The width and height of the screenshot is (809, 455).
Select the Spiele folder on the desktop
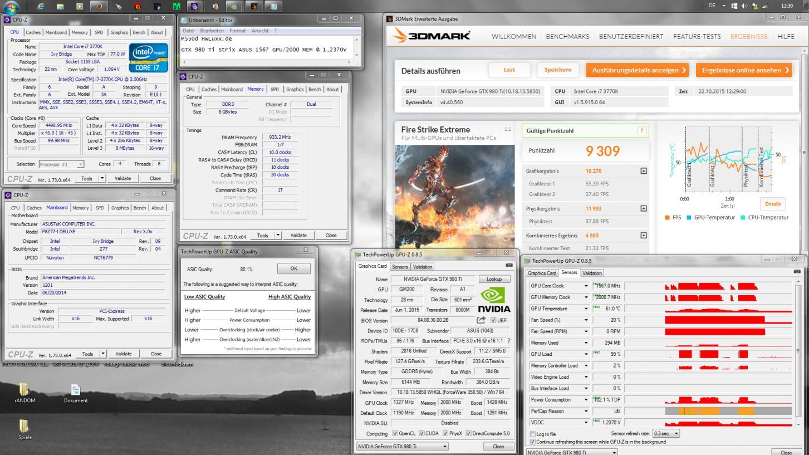(x=24, y=429)
